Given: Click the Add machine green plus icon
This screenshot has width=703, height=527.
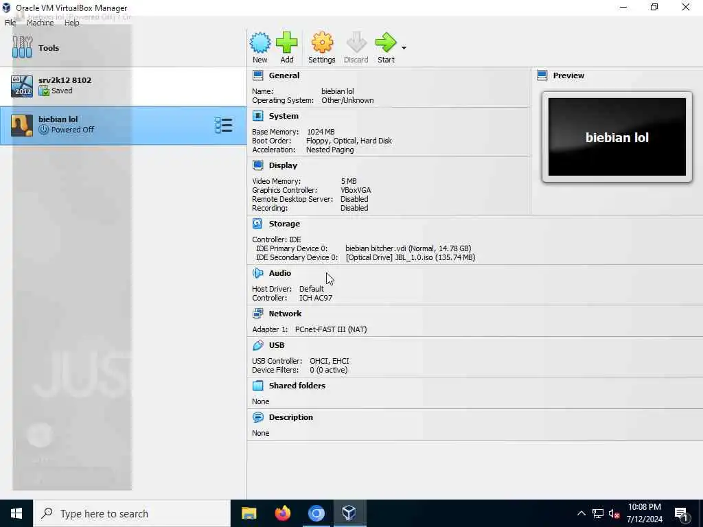Looking at the screenshot, I should (x=287, y=43).
